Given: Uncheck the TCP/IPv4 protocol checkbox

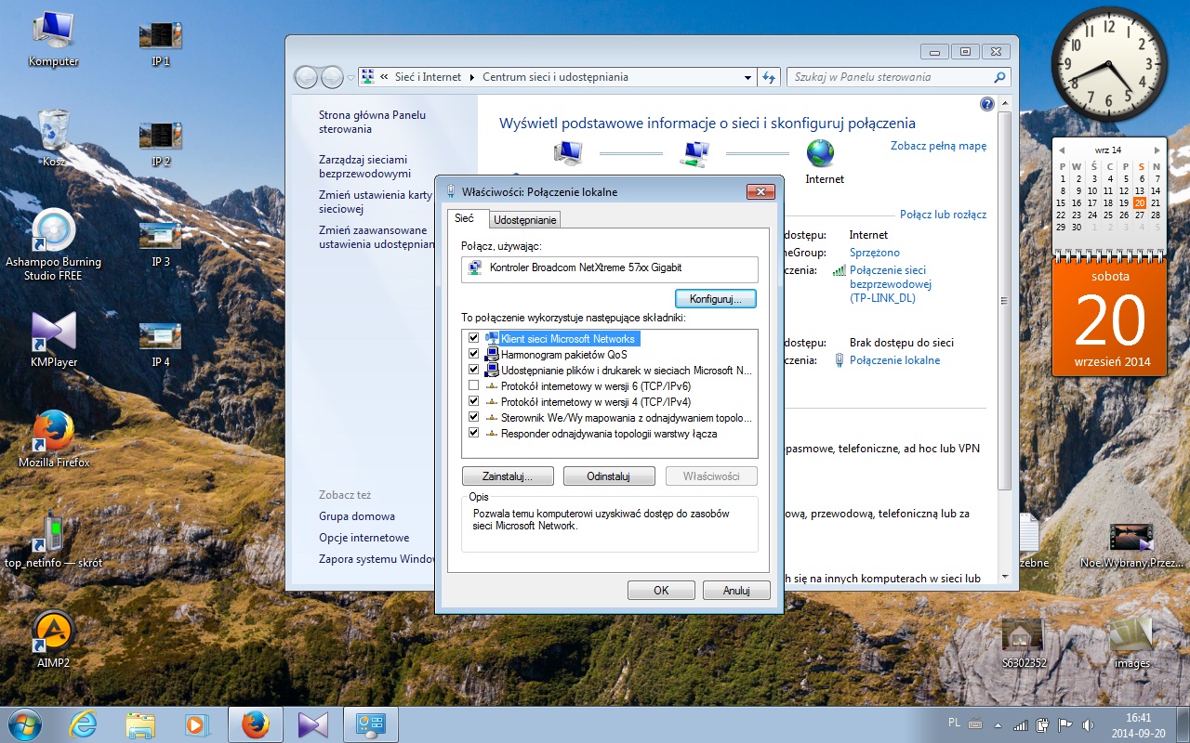Looking at the screenshot, I should (474, 401).
